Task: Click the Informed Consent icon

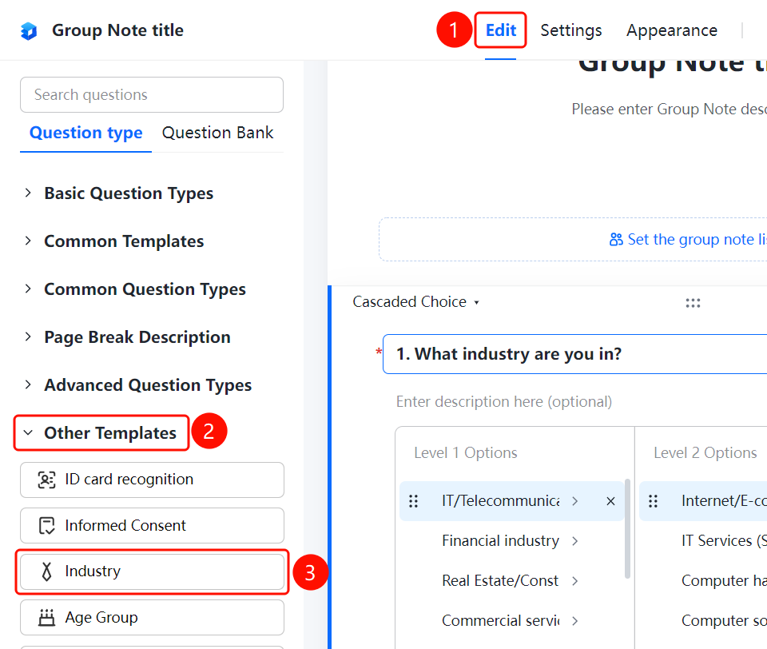Action: click(46, 526)
